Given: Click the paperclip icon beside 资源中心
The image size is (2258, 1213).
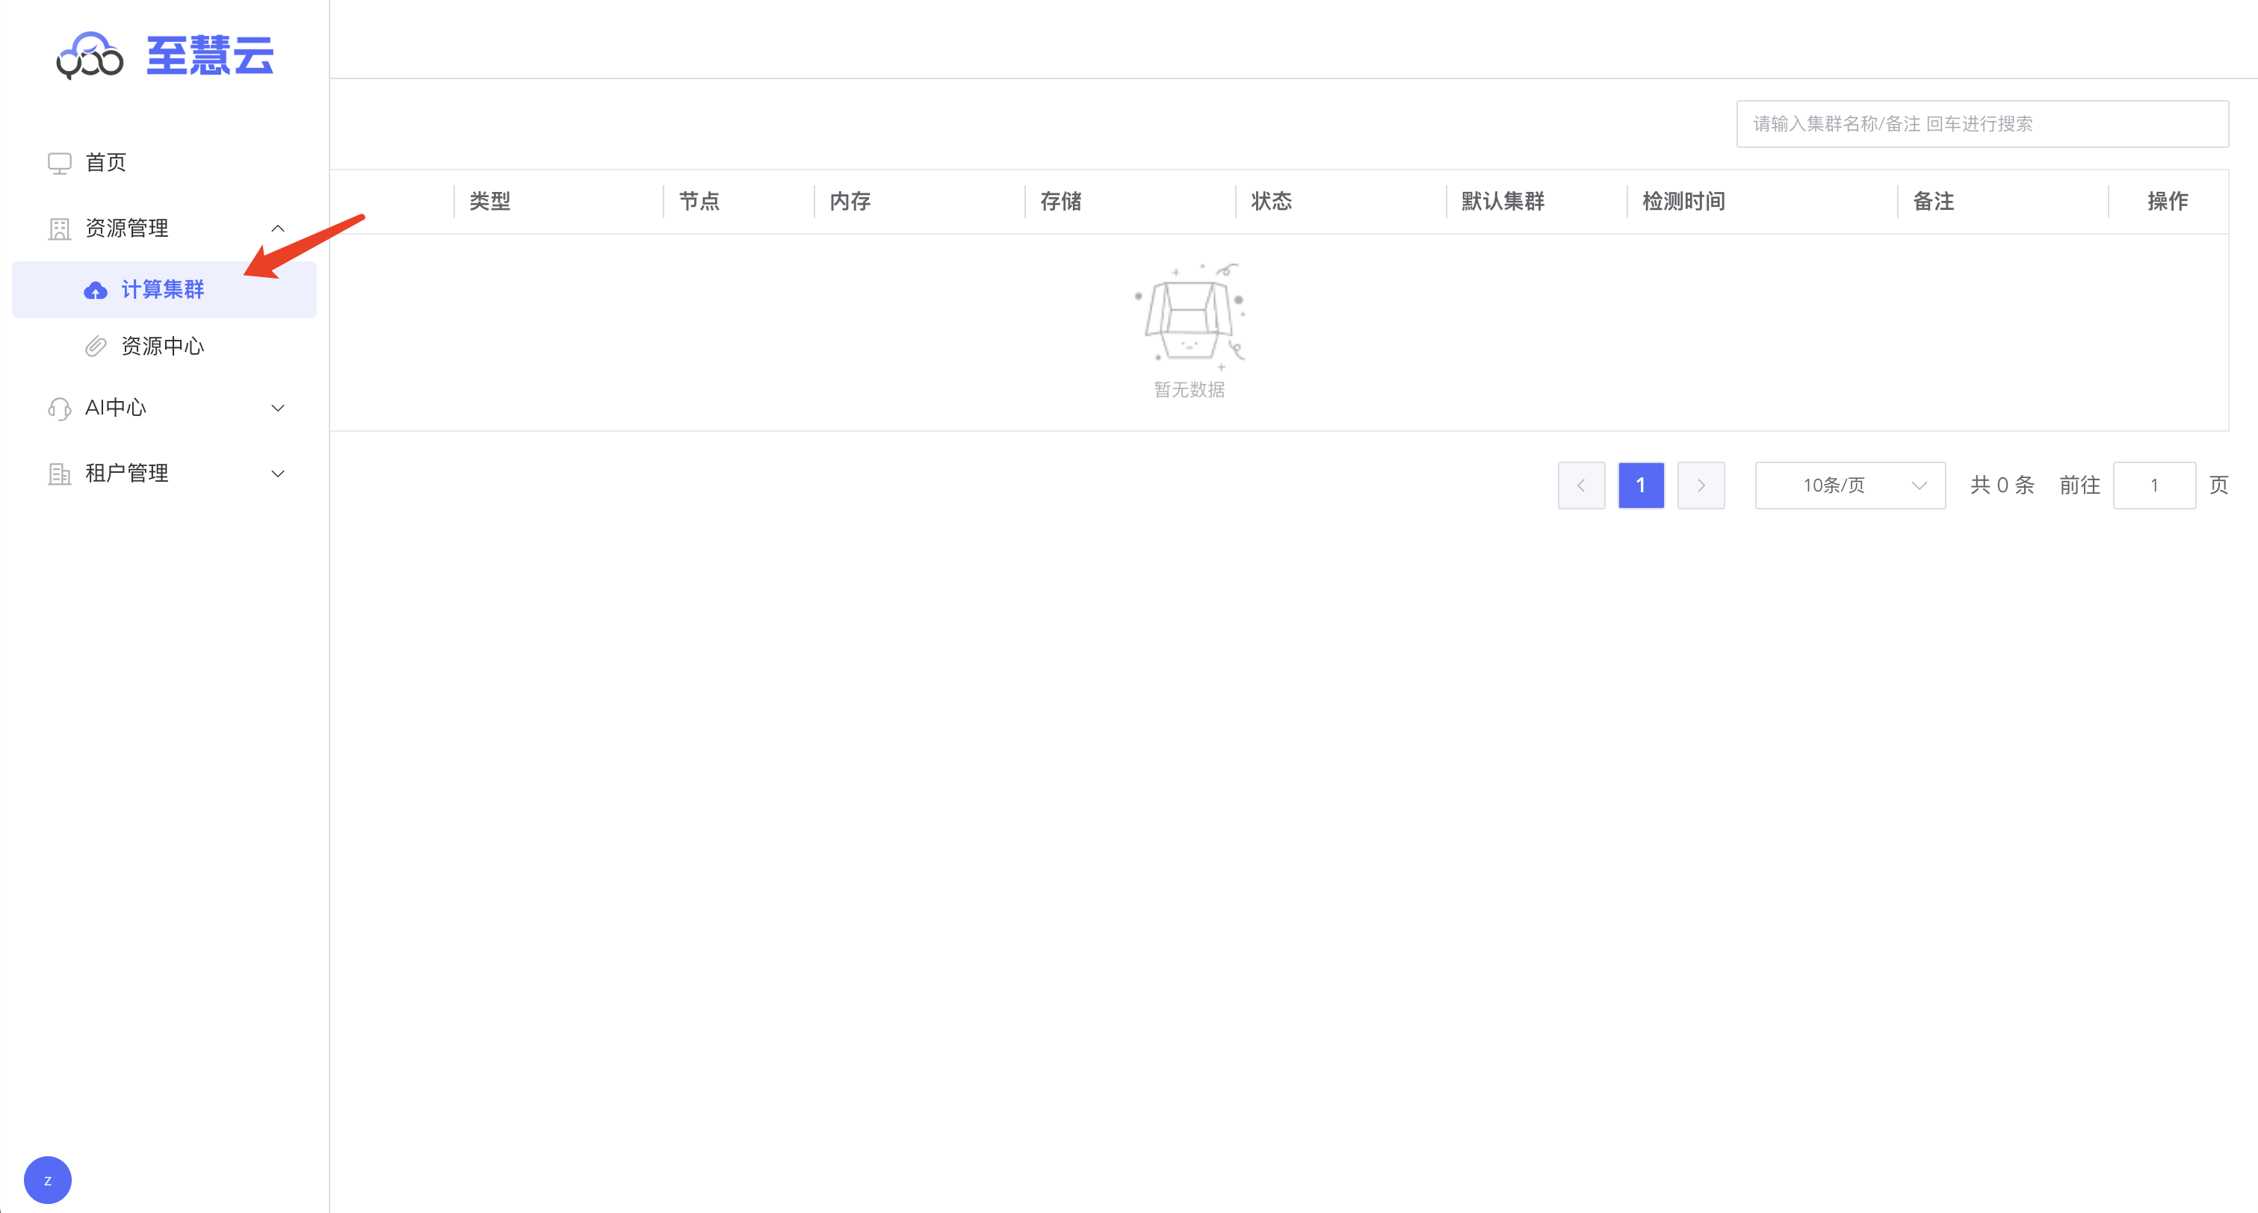Looking at the screenshot, I should (96, 347).
